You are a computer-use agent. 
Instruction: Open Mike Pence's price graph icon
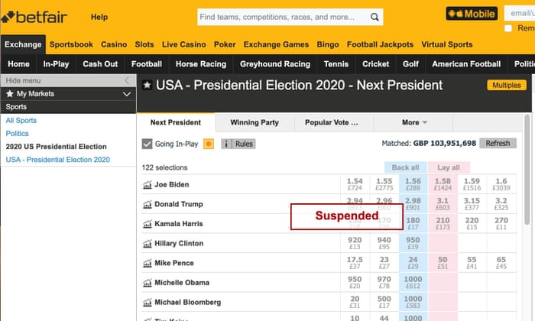(x=148, y=264)
